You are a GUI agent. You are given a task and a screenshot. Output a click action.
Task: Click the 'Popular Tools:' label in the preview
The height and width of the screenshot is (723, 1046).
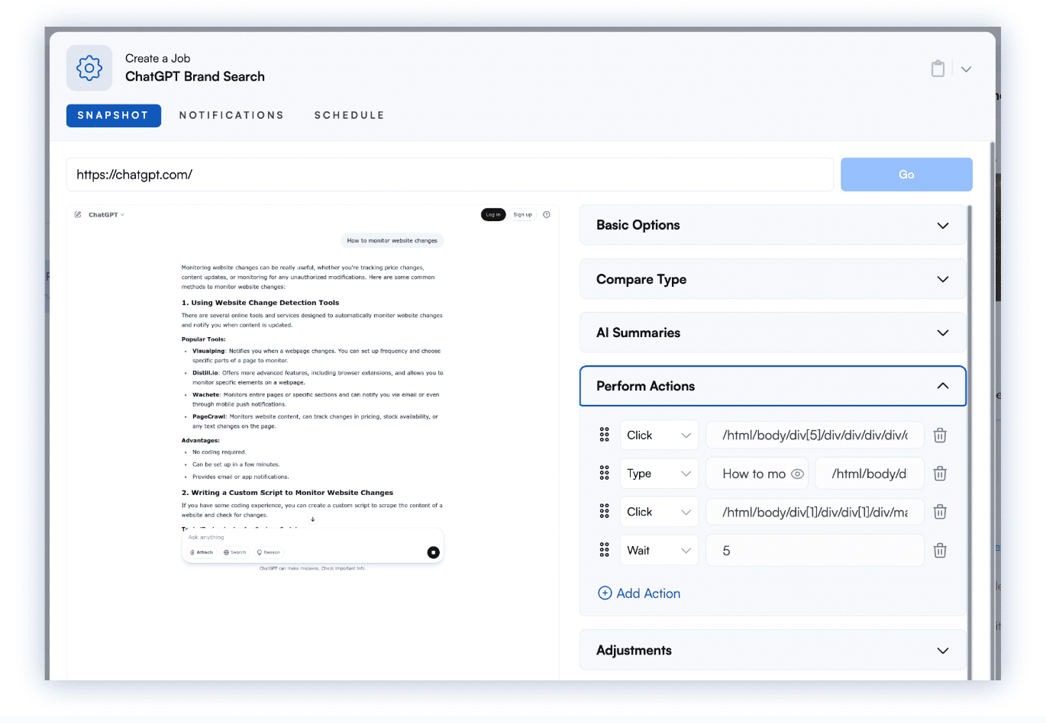coord(203,339)
